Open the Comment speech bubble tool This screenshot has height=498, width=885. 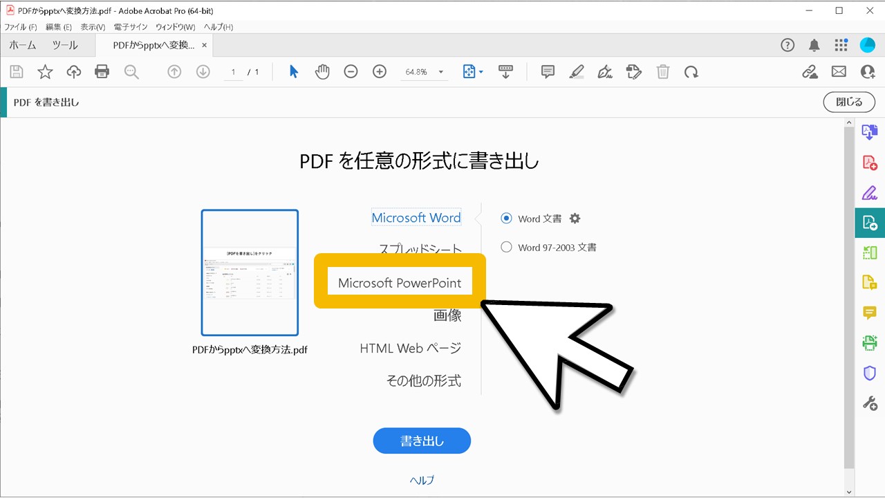[x=547, y=71]
